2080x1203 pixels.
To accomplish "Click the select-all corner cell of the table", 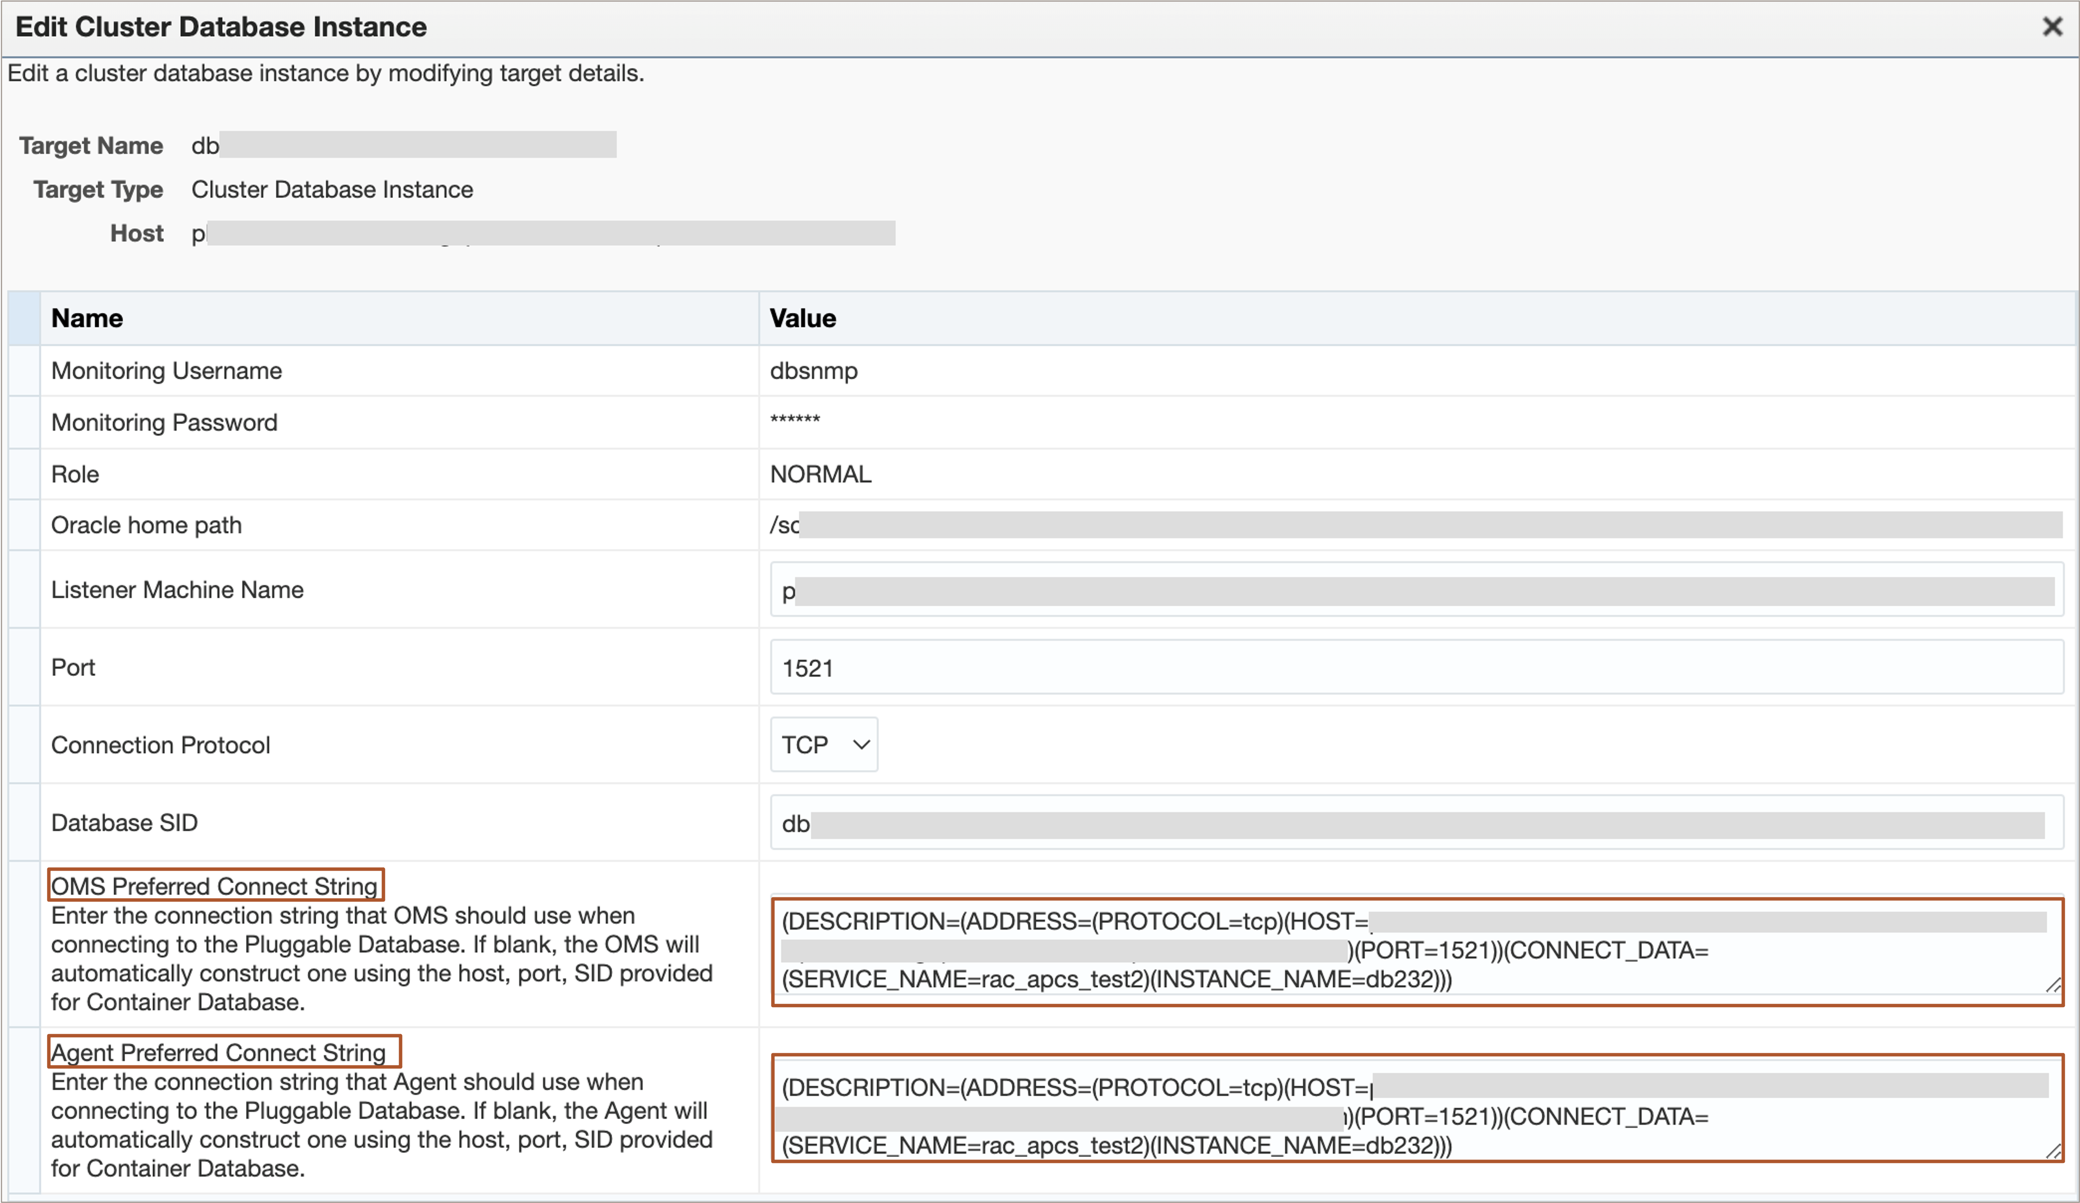I will click(24, 319).
